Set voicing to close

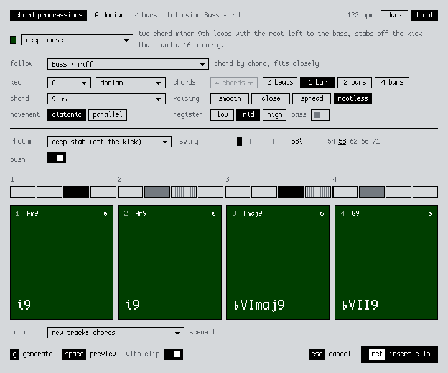pyautogui.click(x=271, y=99)
